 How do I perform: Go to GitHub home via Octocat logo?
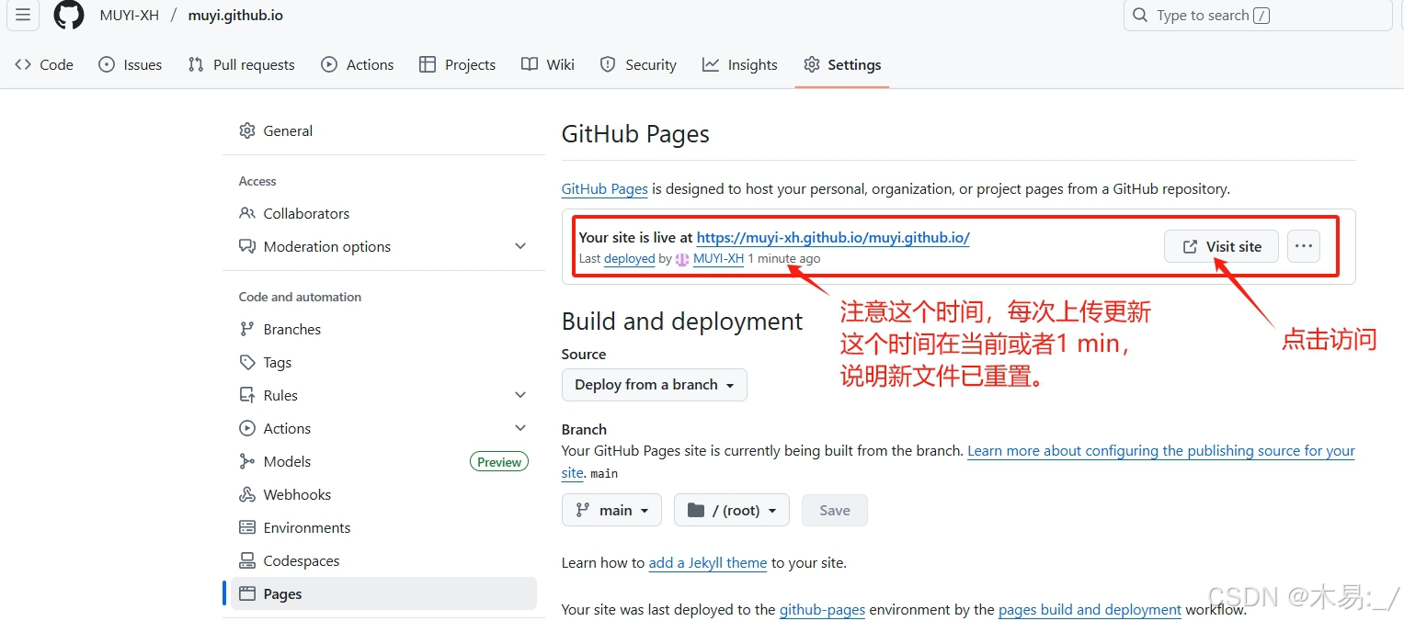coord(69,15)
